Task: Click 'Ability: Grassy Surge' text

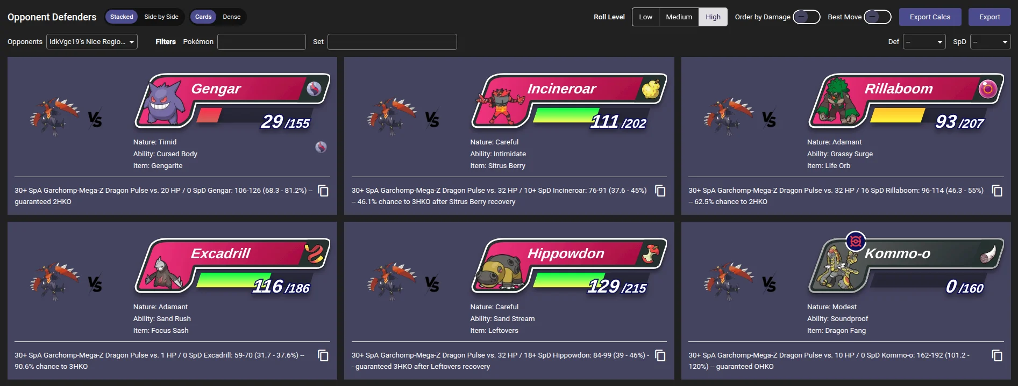Action: pyautogui.click(x=839, y=154)
